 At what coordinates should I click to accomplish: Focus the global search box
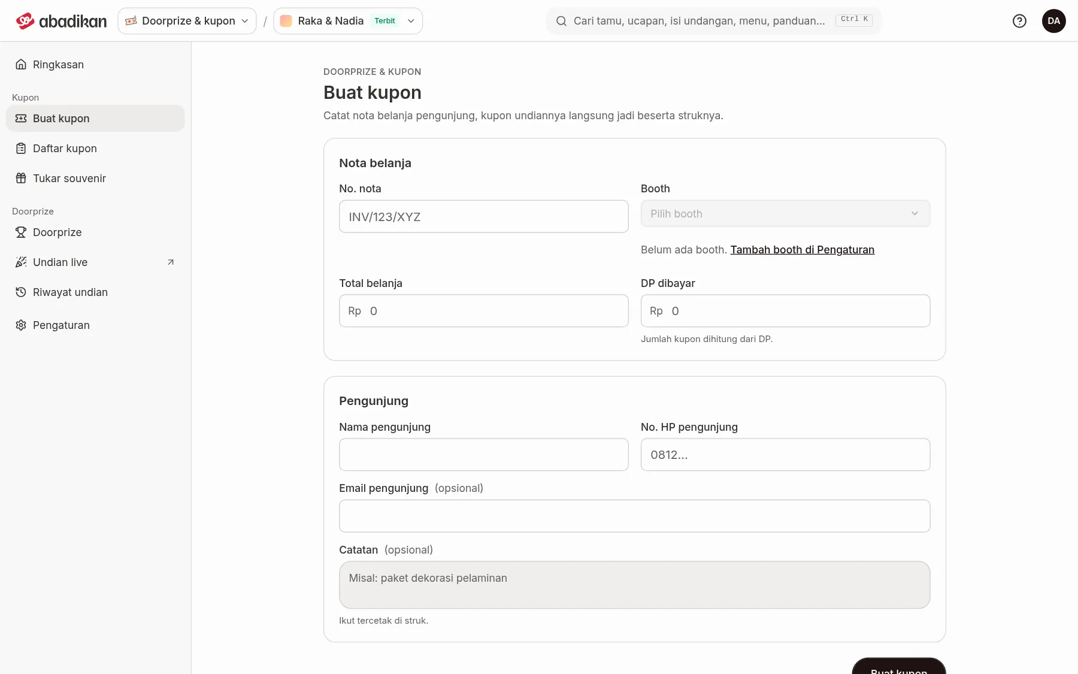coord(713,21)
